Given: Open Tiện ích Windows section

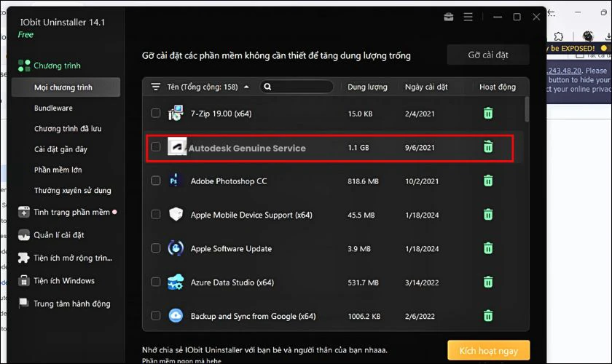Looking at the screenshot, I should pos(64,281).
